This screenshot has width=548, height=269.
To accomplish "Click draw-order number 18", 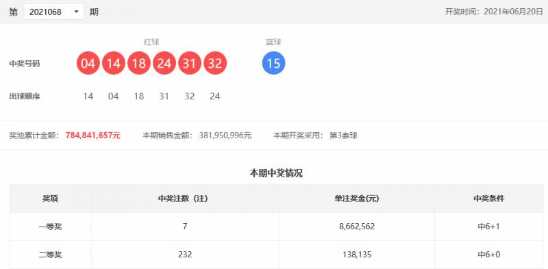I will tap(139, 97).
